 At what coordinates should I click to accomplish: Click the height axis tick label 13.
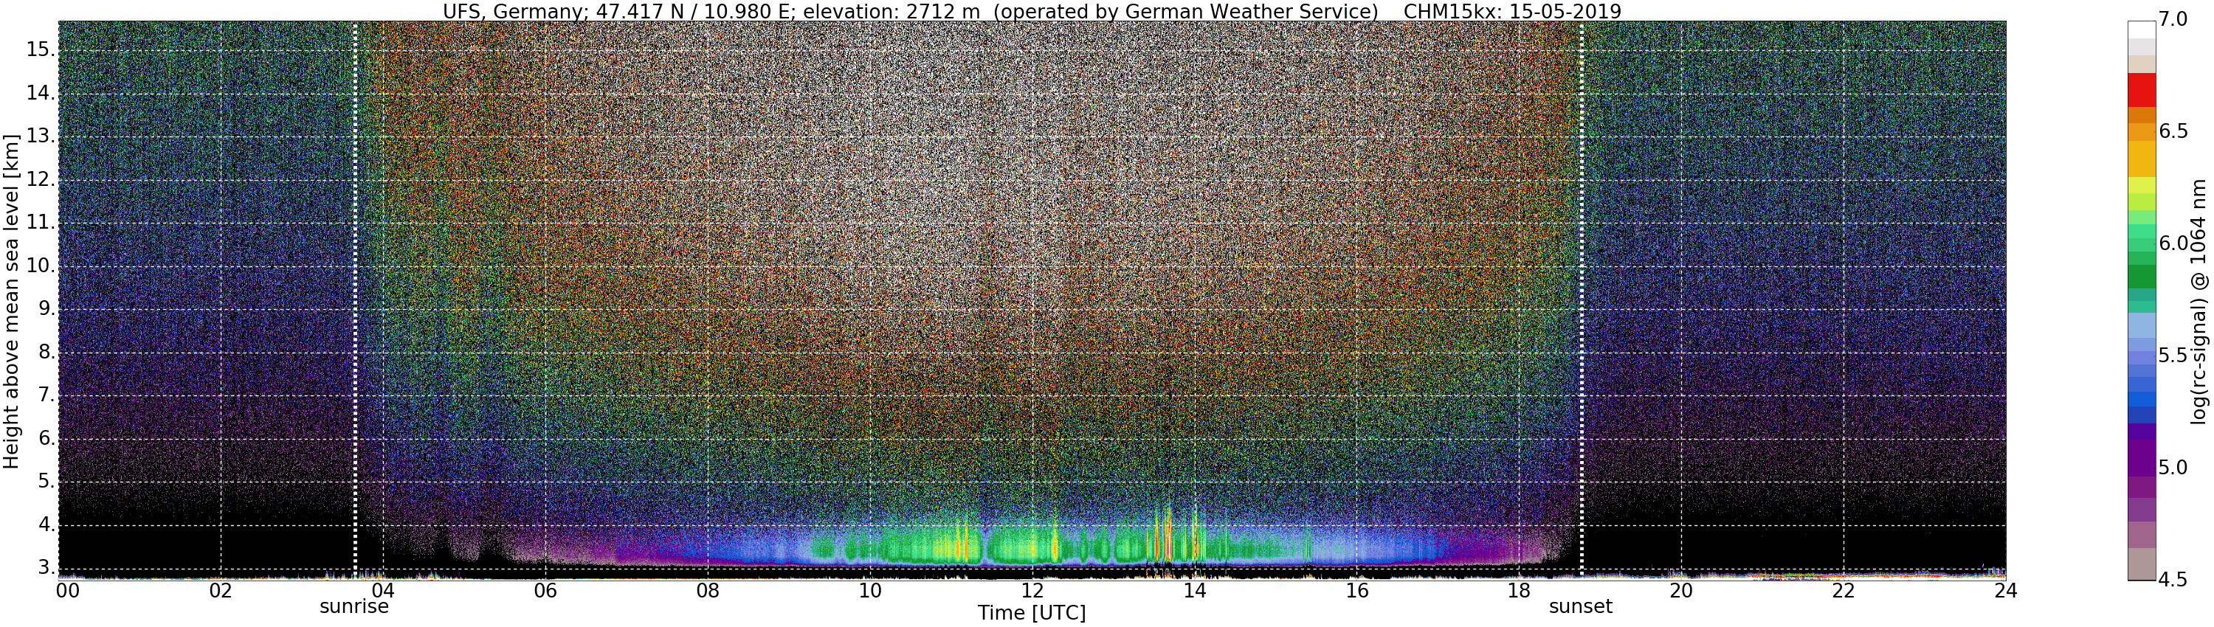[x=41, y=136]
